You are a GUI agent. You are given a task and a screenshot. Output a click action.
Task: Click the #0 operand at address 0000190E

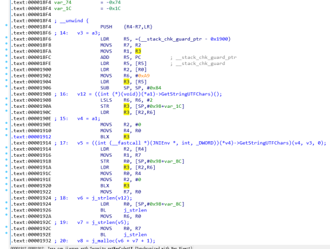[x=138, y=125]
